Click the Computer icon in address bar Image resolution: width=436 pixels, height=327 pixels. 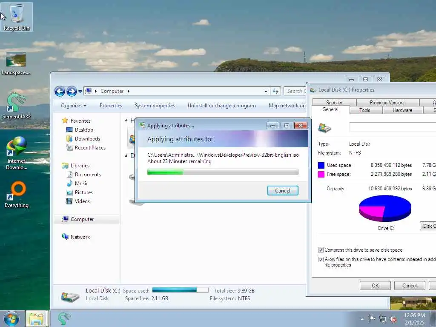click(x=89, y=91)
